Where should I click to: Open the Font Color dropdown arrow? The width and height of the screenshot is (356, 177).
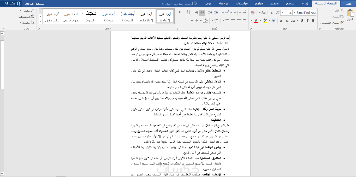(252, 21)
